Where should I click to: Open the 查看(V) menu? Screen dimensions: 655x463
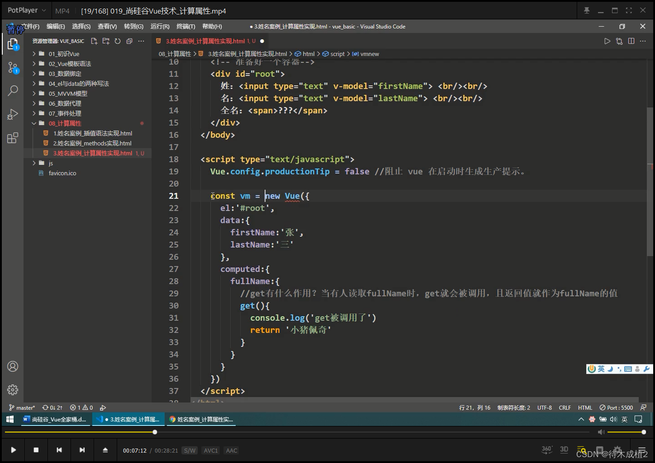click(x=107, y=27)
